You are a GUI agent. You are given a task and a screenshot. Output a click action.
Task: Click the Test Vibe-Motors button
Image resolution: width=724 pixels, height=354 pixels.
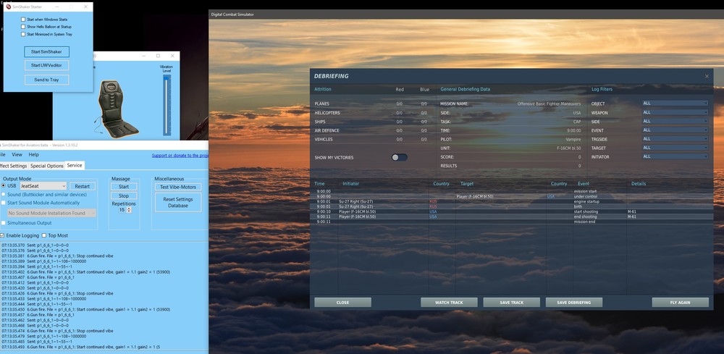coord(178,187)
